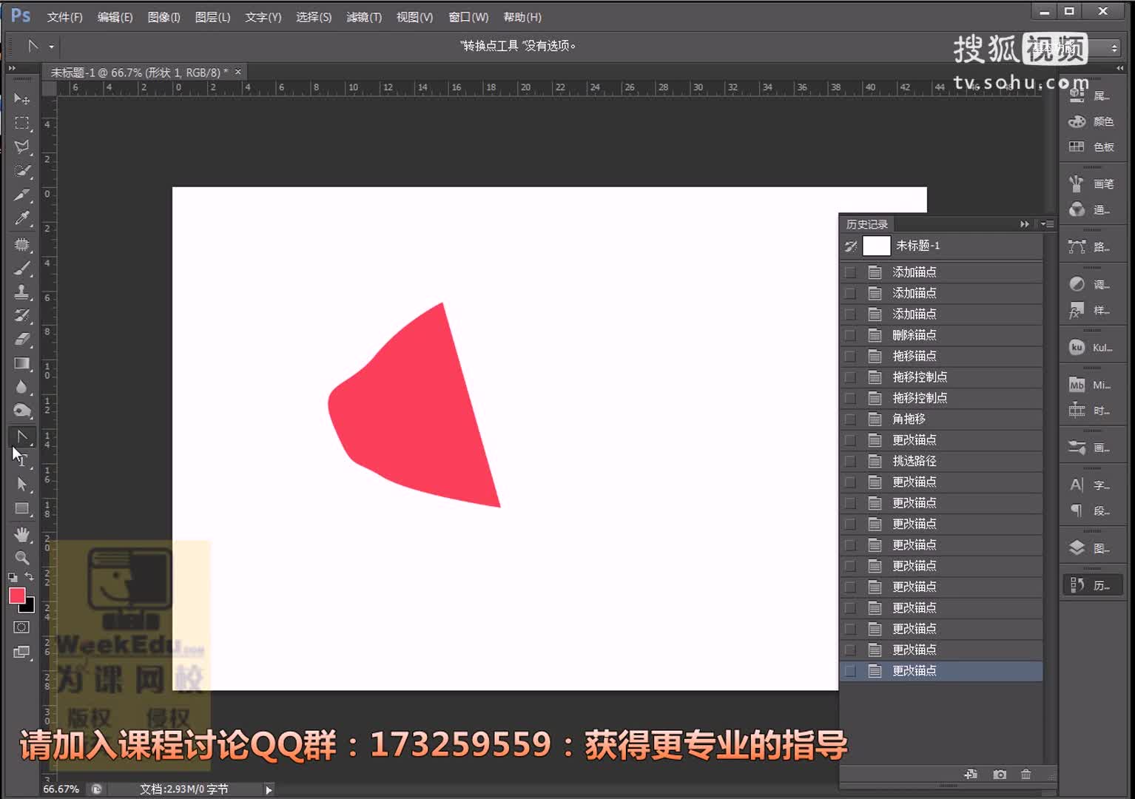The image size is (1135, 799).
Task: Set history brush source for highlighted 更改锚点
Action: pyautogui.click(x=851, y=671)
